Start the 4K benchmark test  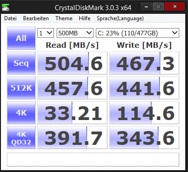21,113
